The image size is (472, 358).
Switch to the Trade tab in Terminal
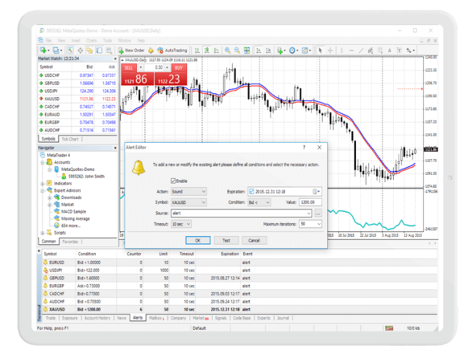51,318
